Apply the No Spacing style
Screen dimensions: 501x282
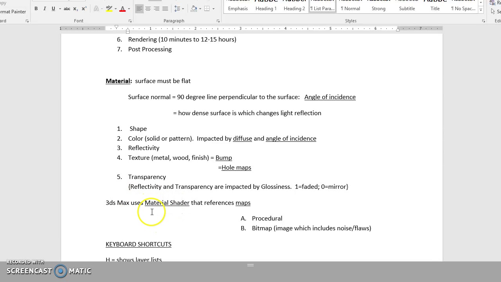coord(463,6)
